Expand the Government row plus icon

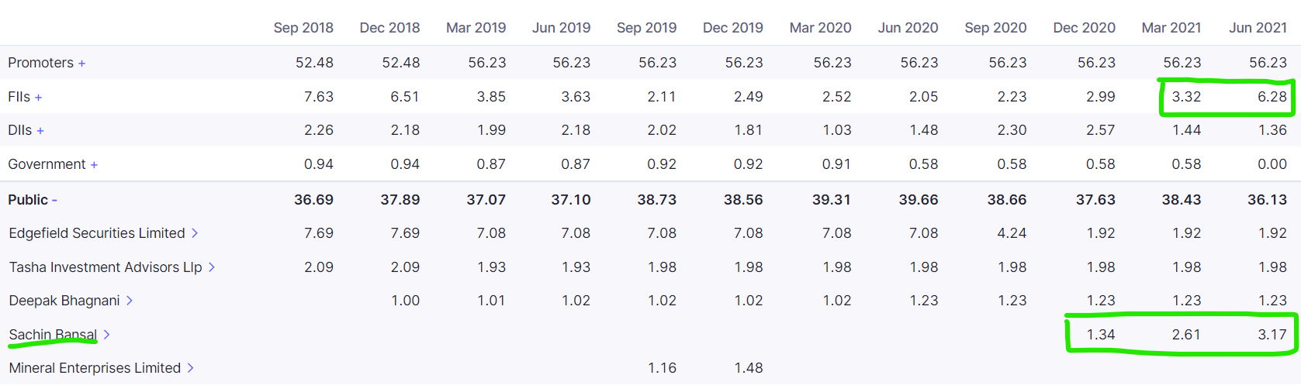click(94, 165)
